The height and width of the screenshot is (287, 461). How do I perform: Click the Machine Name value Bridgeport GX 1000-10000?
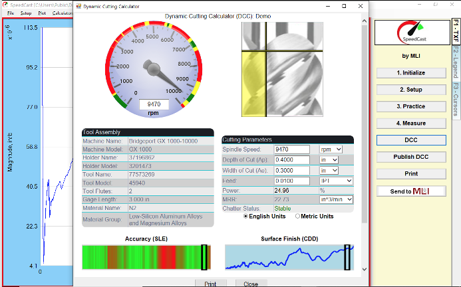click(x=163, y=141)
